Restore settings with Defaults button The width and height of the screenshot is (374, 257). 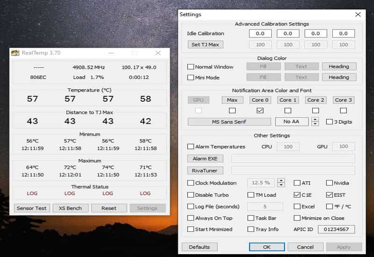200,247
